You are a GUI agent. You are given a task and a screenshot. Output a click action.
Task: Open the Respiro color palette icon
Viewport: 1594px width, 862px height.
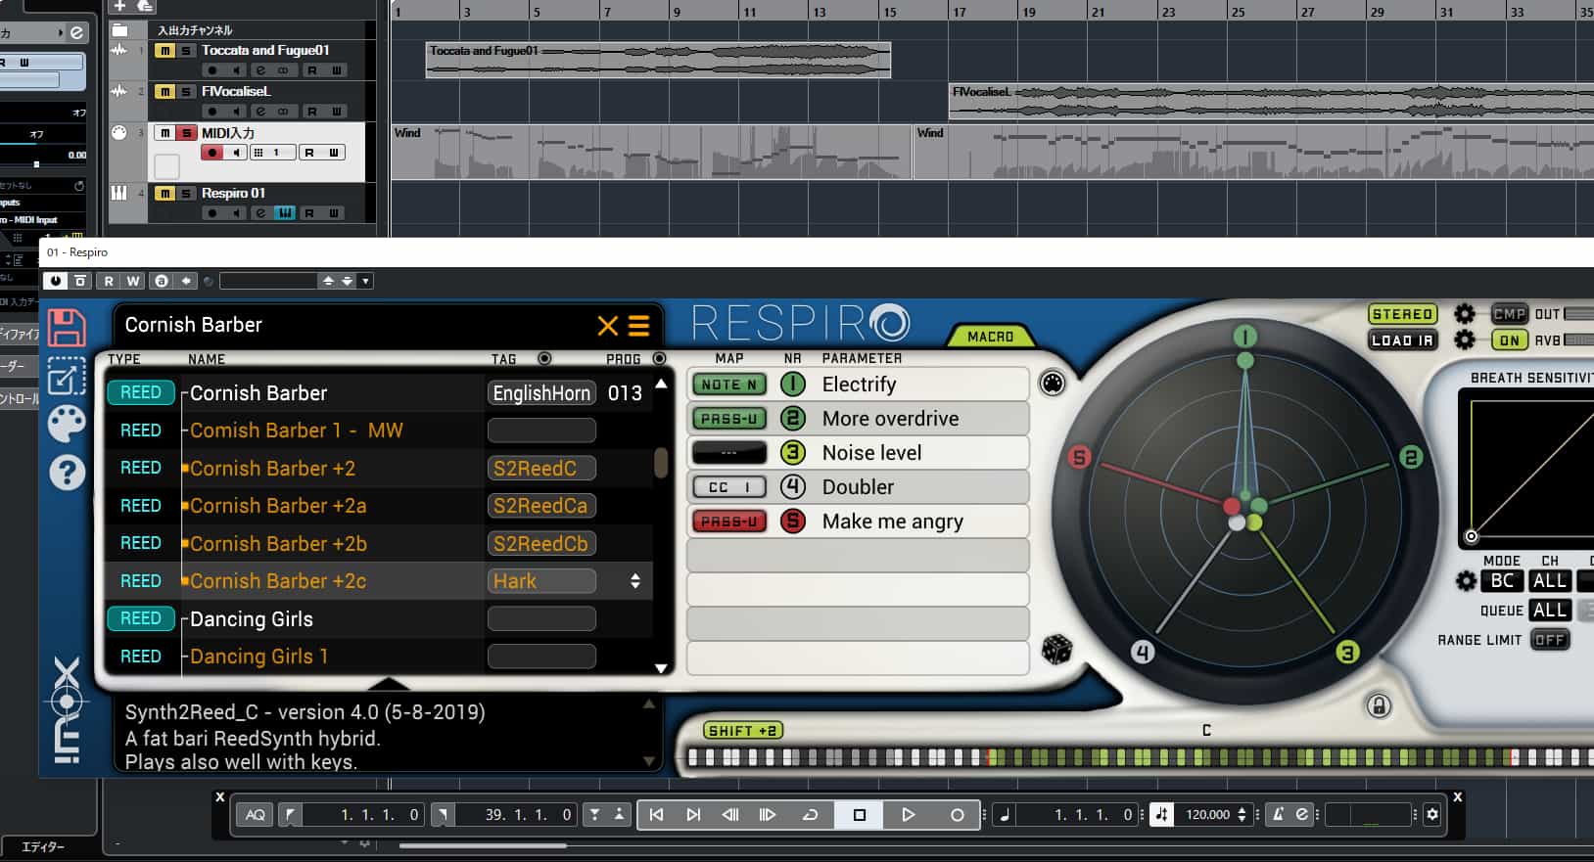point(67,425)
